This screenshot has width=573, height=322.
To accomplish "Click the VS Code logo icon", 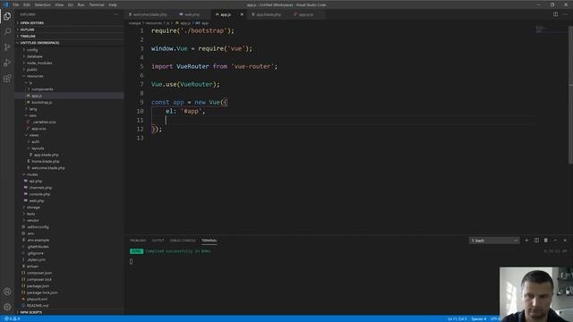I will click(x=5, y=4).
